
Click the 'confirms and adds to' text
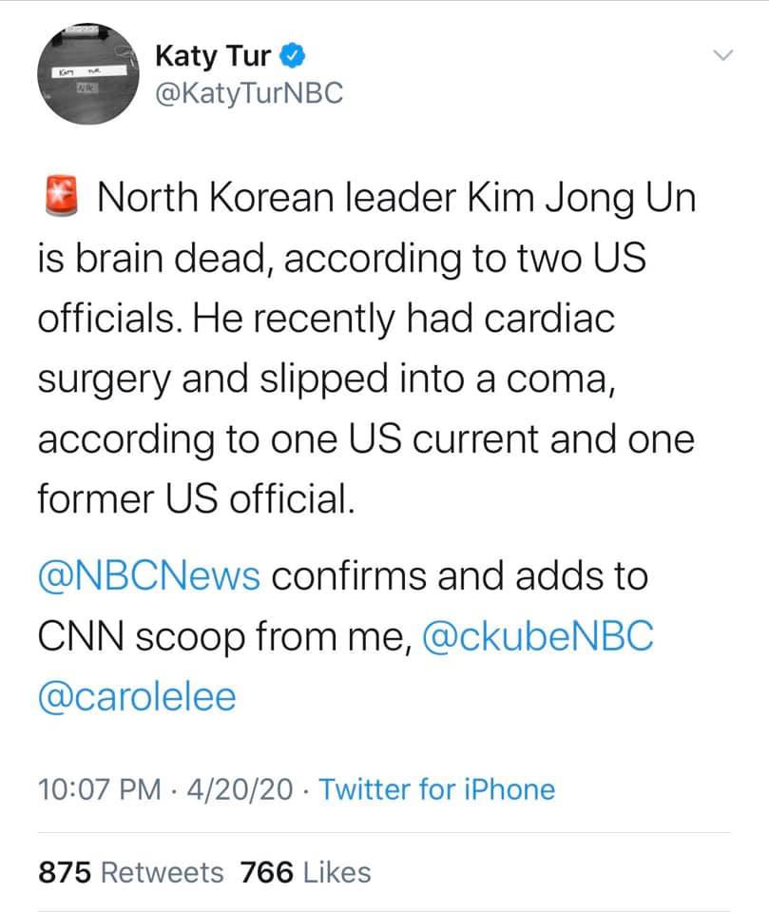(460, 576)
